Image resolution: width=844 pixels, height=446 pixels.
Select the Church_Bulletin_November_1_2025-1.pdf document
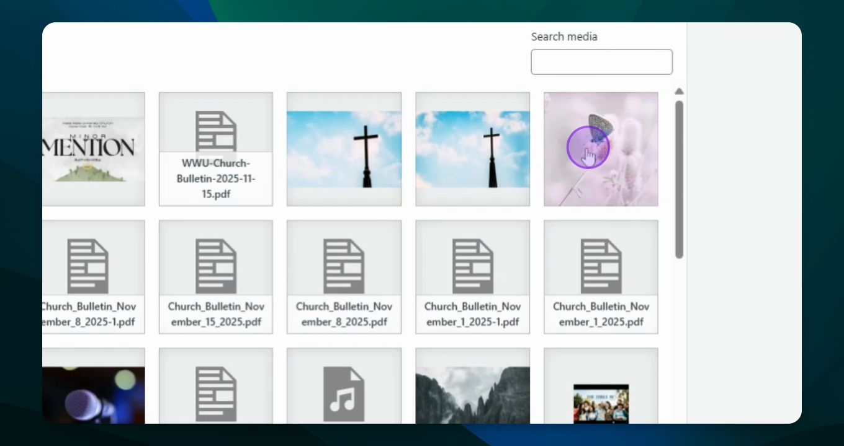pos(472,277)
